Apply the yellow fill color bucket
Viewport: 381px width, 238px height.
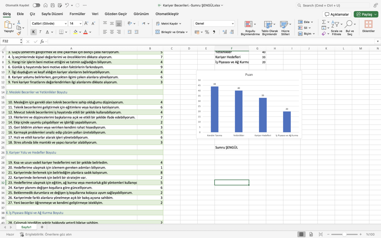coord(75,32)
